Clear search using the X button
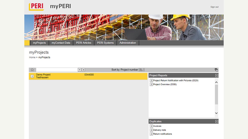248x139 pixels. 84,70
